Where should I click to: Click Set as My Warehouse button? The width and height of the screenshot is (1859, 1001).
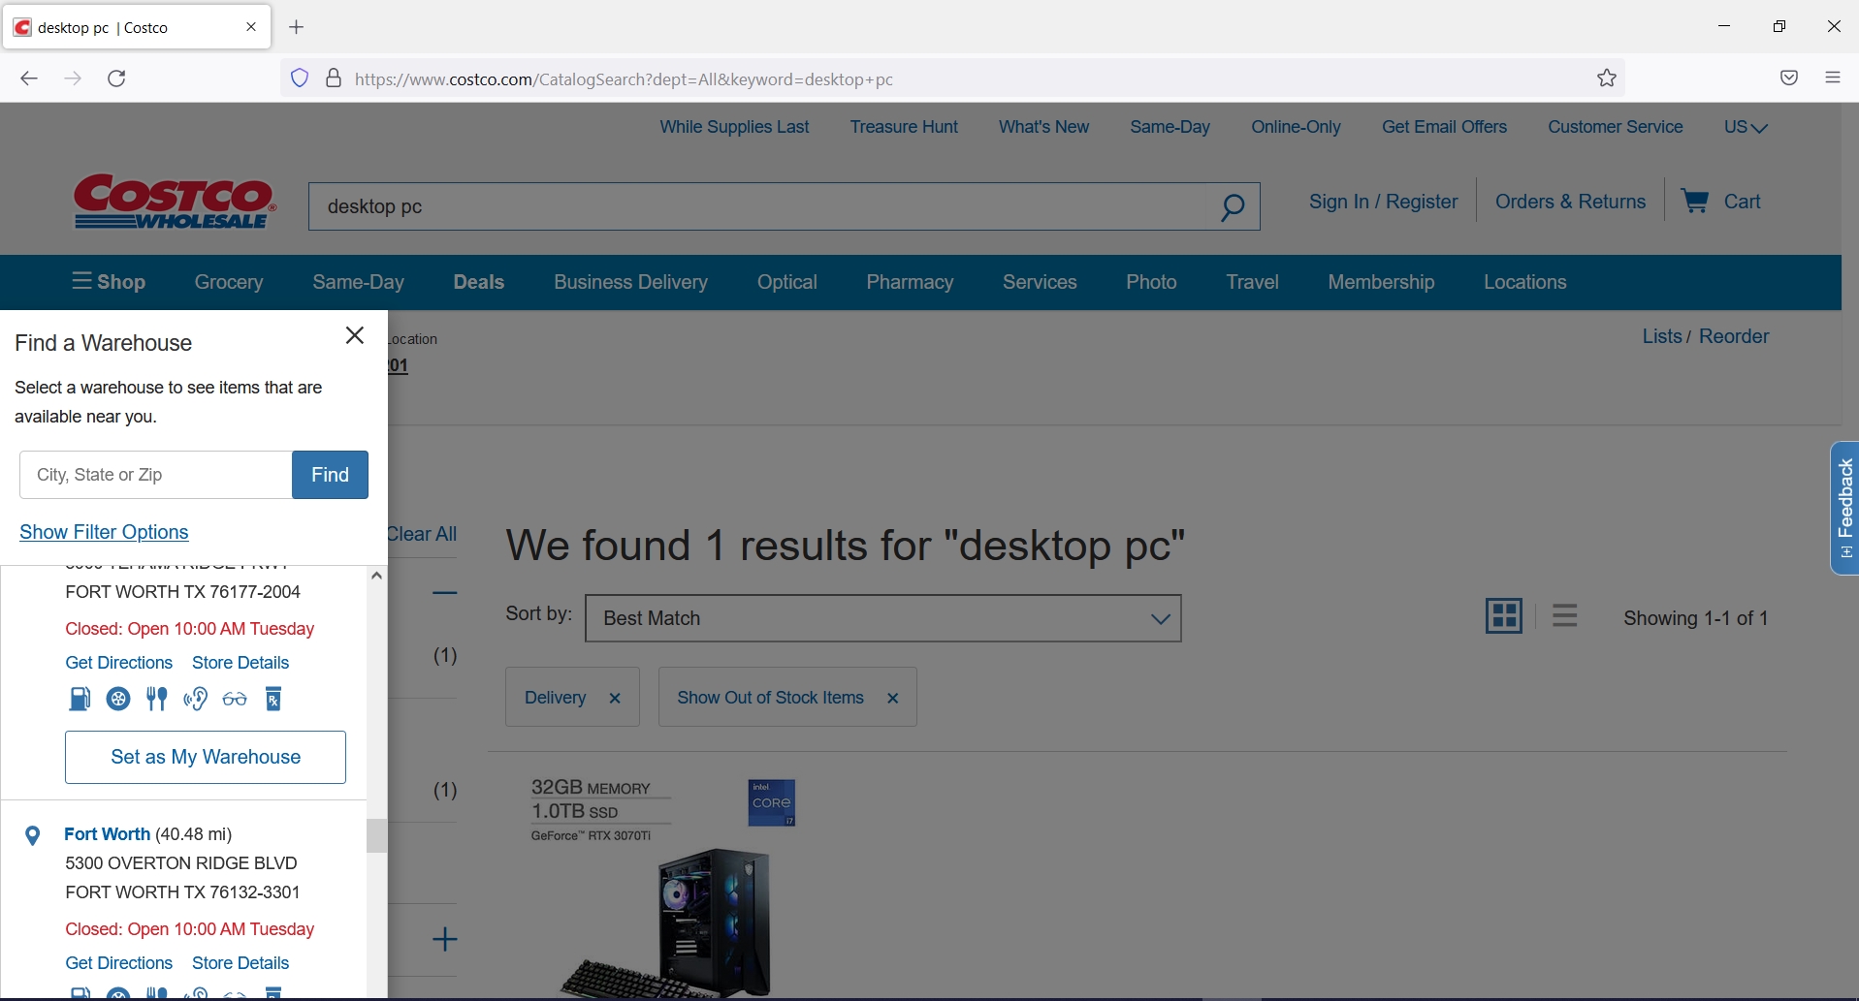pyautogui.click(x=205, y=757)
